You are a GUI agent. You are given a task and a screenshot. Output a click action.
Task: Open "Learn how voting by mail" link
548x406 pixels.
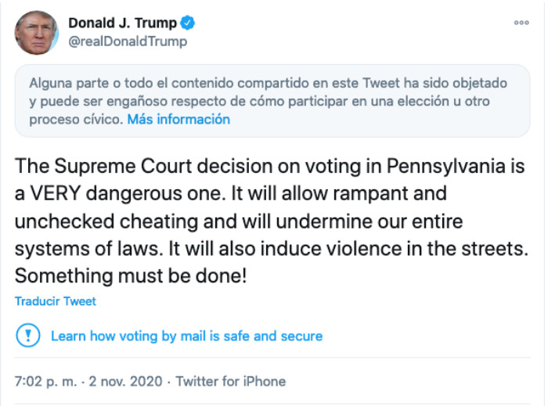186,336
